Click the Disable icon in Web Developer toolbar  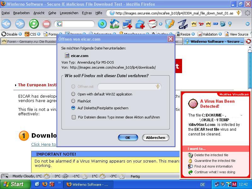click(x=3, y=34)
